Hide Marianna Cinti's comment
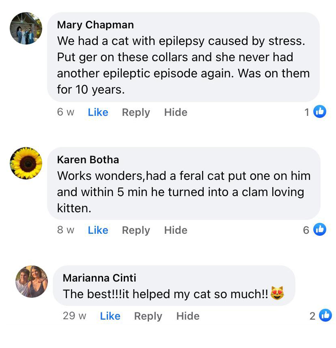 188,316
